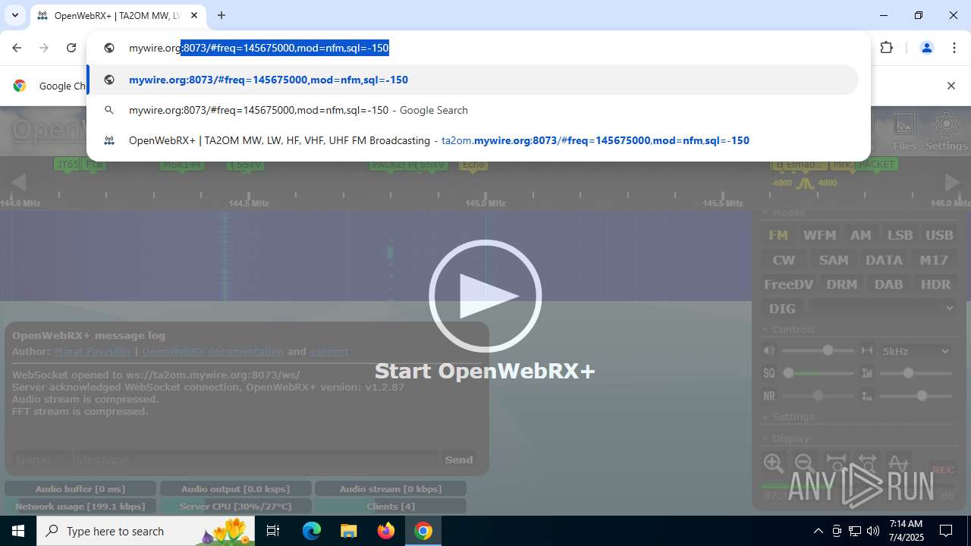971x546 pixels.
Task: Reload the page in Chrome
Action: (71, 48)
